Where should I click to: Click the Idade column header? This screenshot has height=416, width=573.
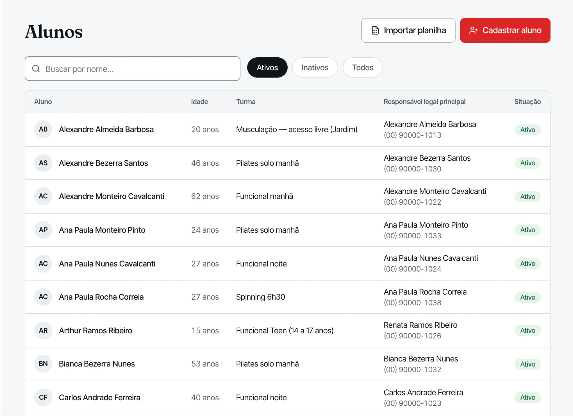(x=199, y=102)
